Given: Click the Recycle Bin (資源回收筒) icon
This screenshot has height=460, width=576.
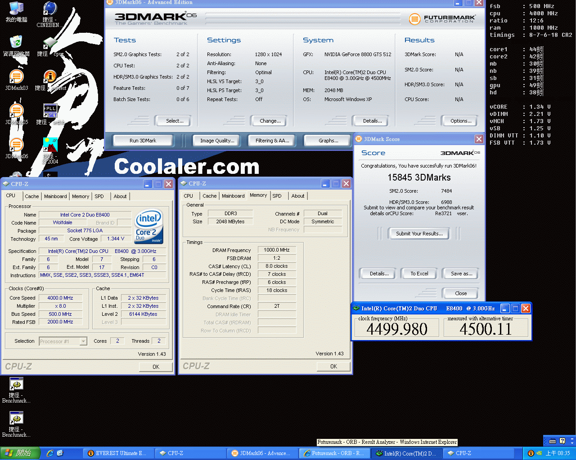Looking at the screenshot, I should coord(16,45).
